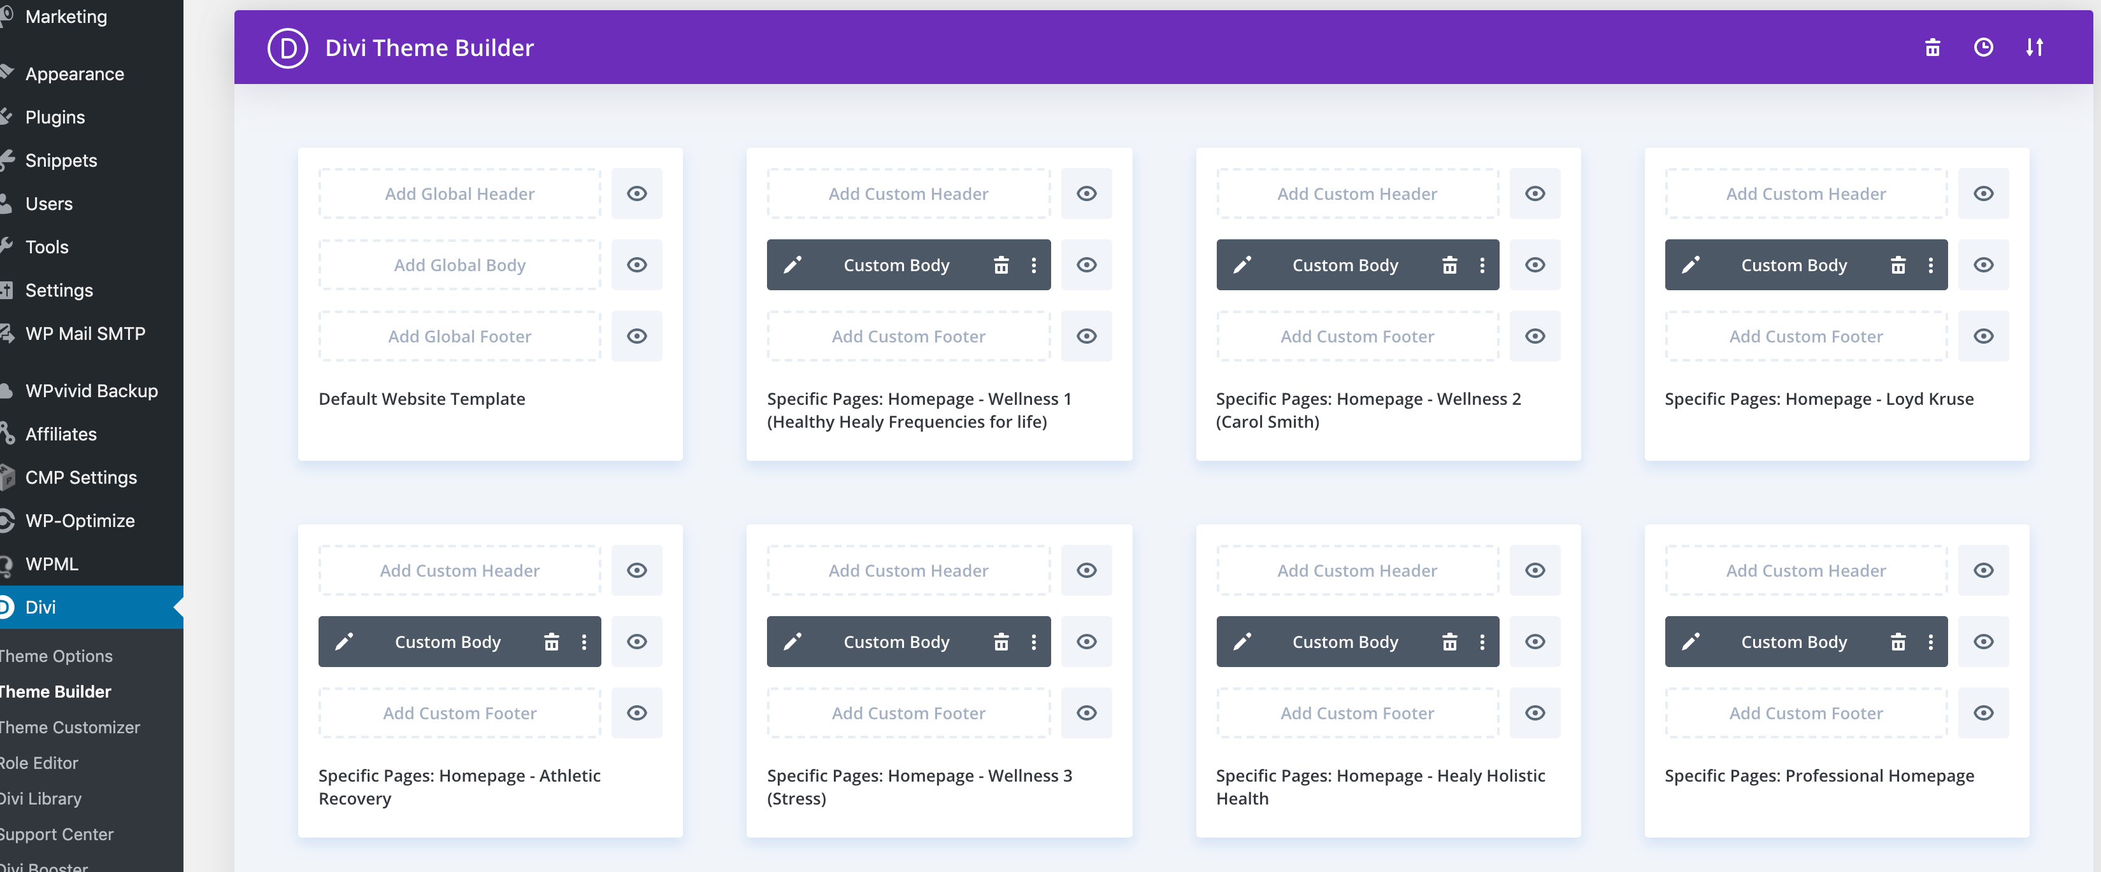
Task: Edit Custom Body of Healy Holistic Health
Action: (1242, 642)
